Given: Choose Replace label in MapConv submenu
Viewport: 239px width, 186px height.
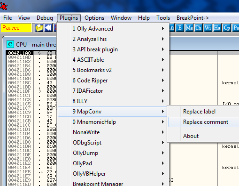Looking at the screenshot, I should pos(203,112).
